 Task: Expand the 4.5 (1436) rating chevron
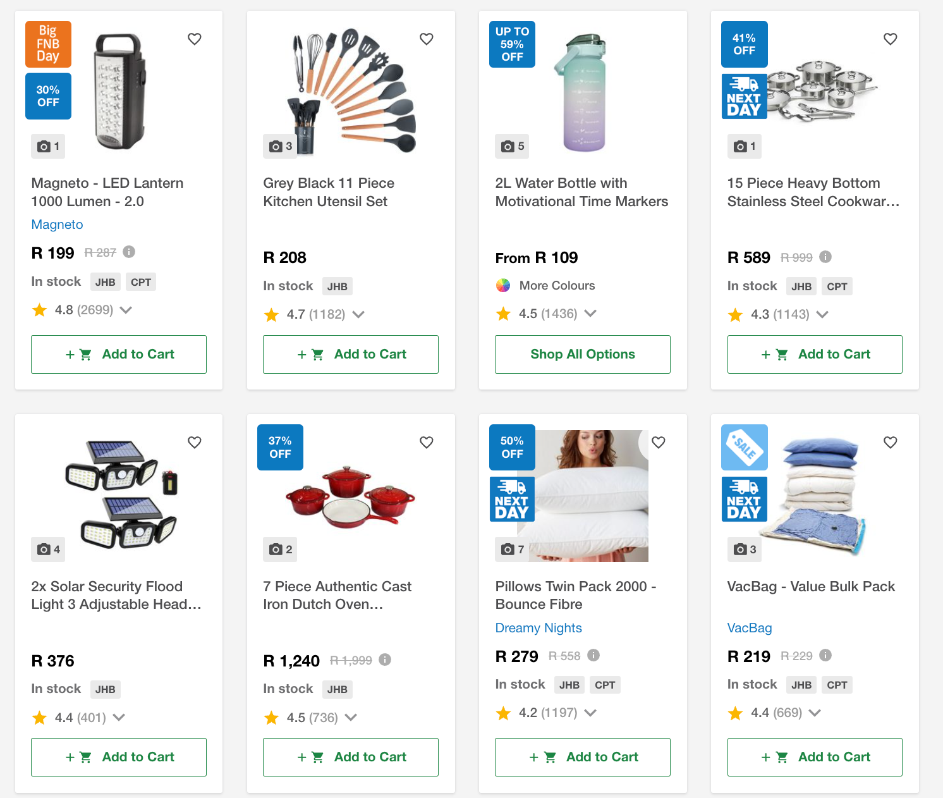click(590, 314)
